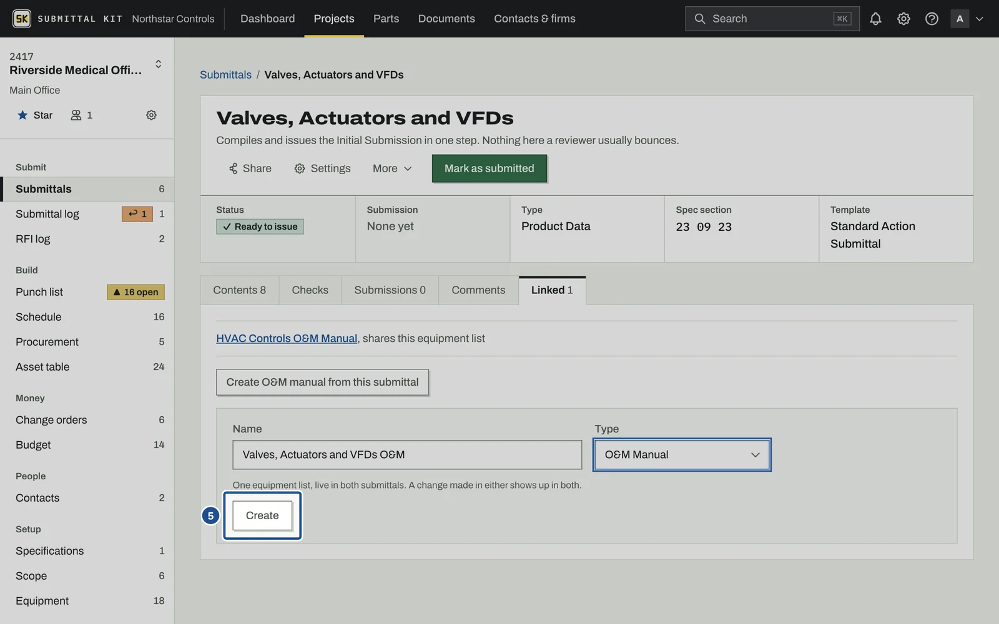Click Mark as submitted
The width and height of the screenshot is (999, 624).
(490, 168)
